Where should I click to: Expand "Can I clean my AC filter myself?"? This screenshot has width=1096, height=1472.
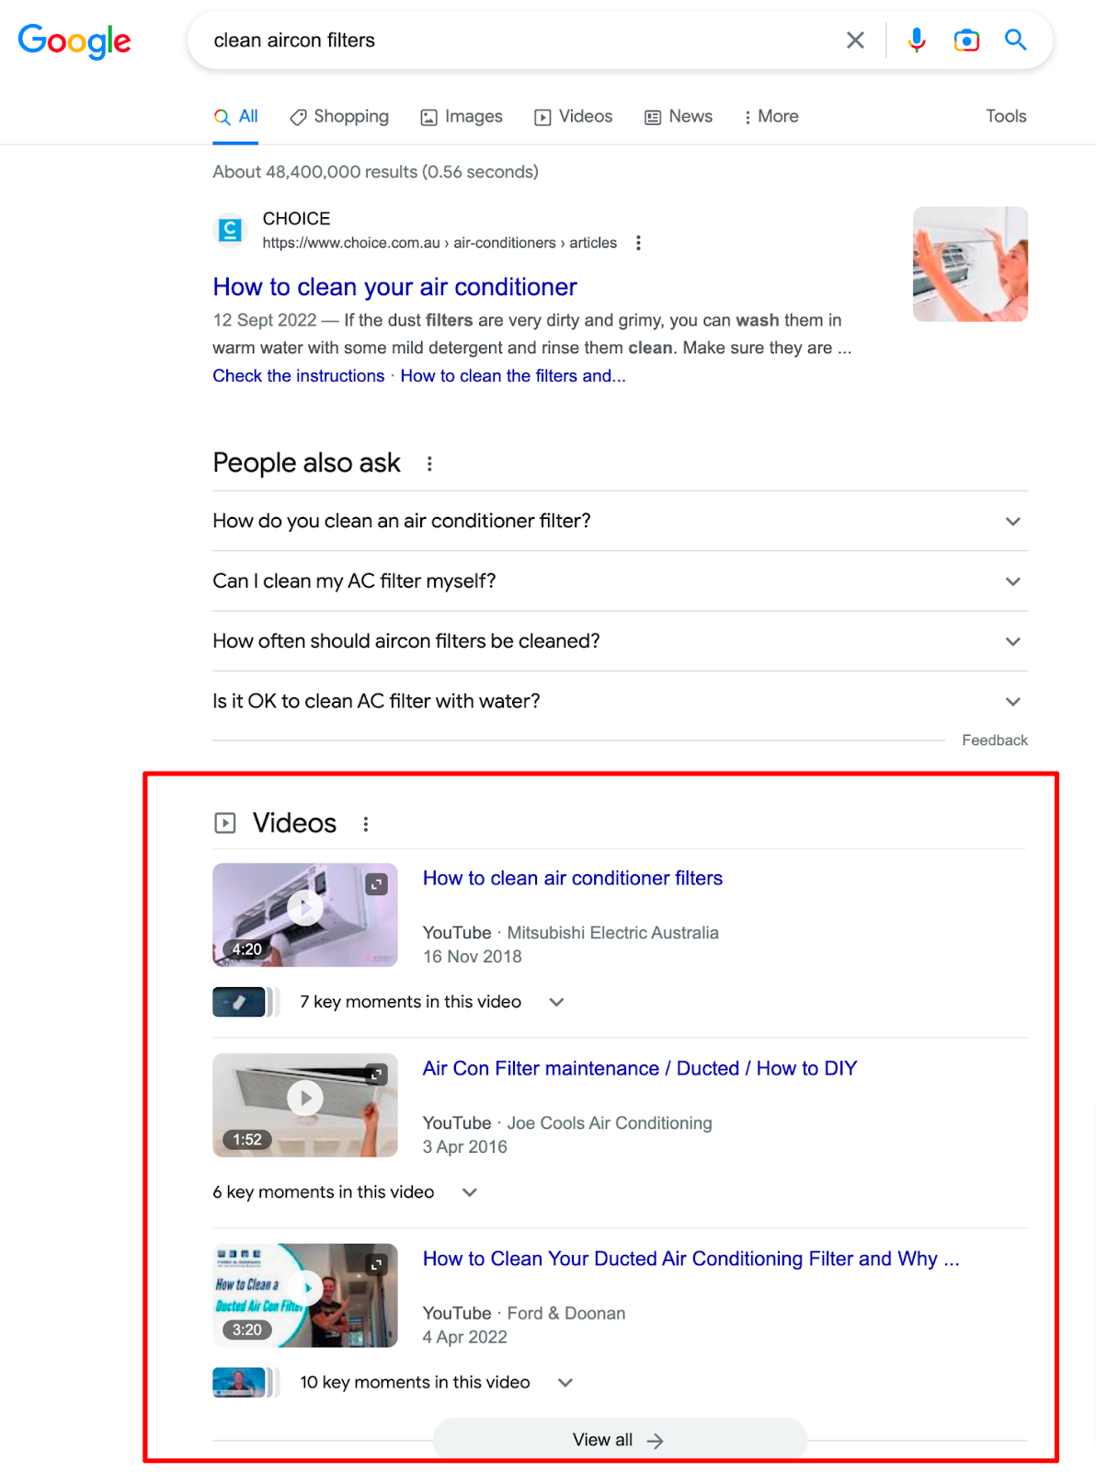[x=620, y=581]
